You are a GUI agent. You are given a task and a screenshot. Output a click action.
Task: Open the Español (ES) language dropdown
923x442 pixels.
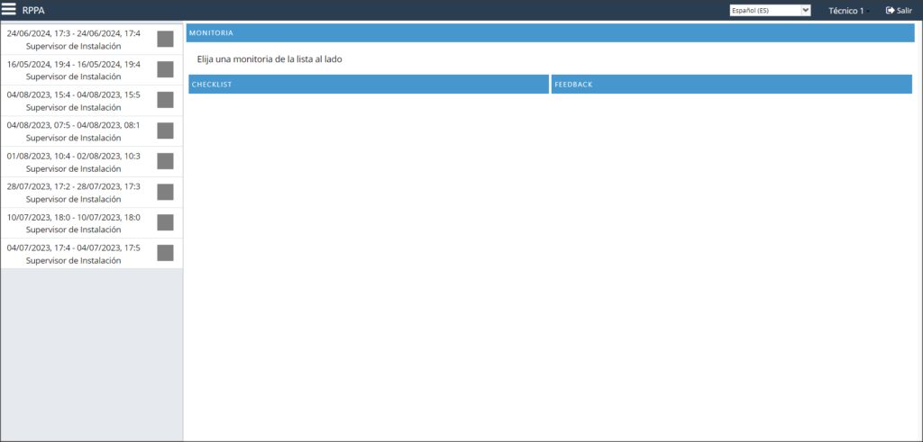[770, 11]
